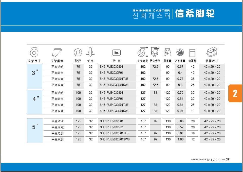Click the kg load weight icon

tap(167, 52)
